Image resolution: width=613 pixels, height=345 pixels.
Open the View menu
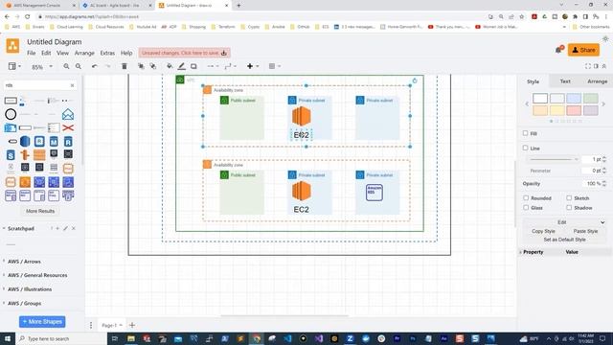pos(62,53)
